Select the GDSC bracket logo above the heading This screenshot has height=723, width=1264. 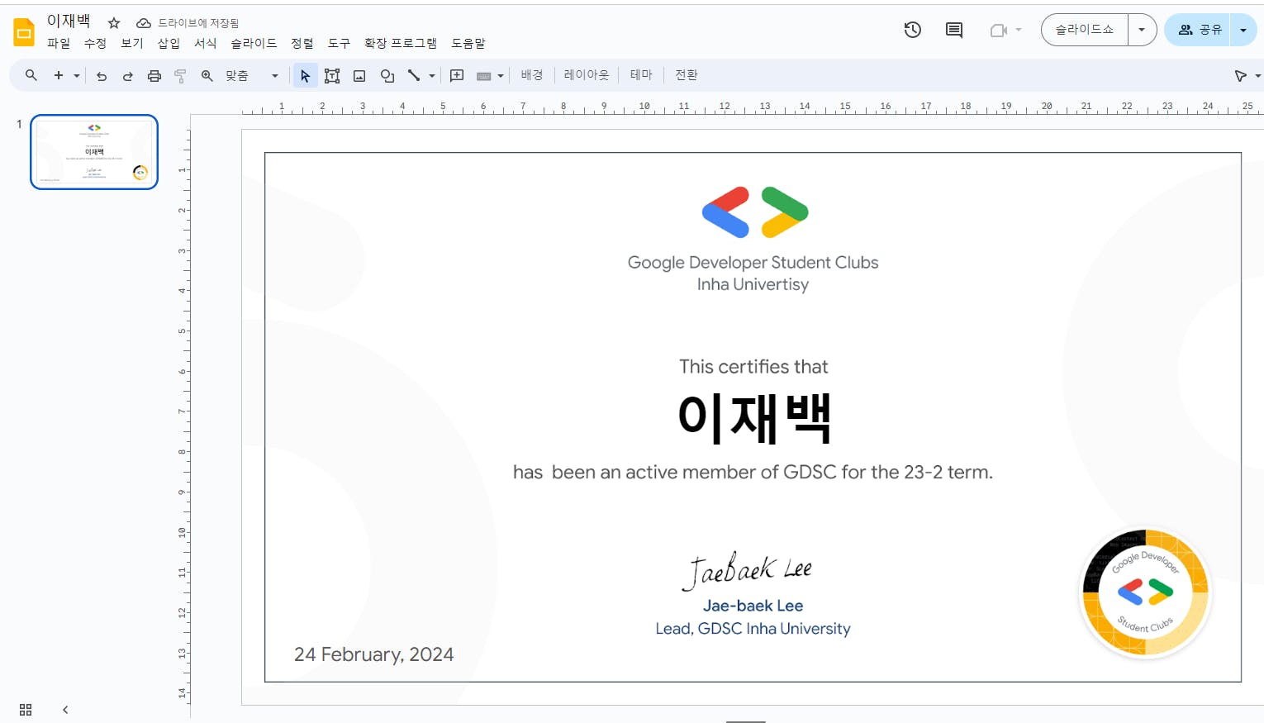point(755,212)
